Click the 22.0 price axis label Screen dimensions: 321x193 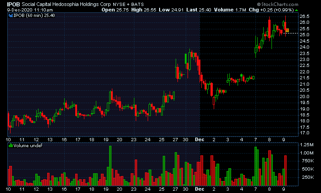[x=304, y=72]
